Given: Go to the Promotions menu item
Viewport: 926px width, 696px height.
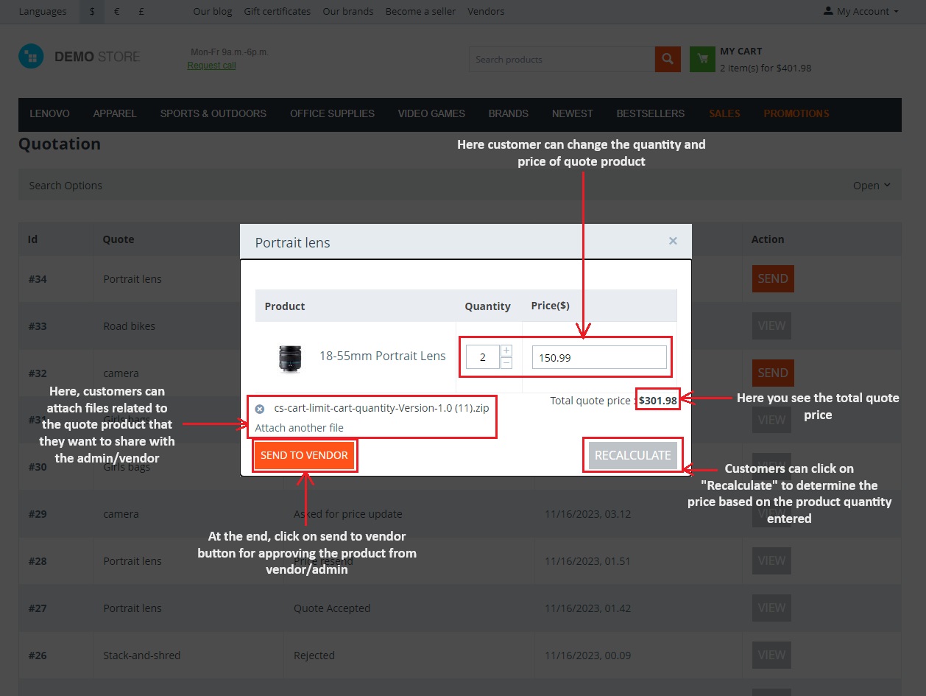Looking at the screenshot, I should pos(796,113).
